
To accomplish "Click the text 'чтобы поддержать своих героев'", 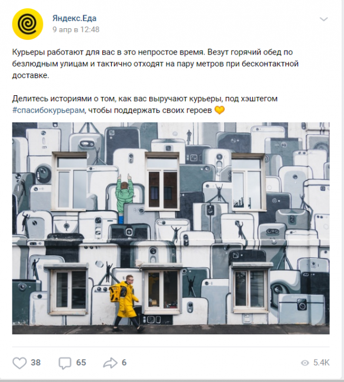I will (x=150, y=110).
